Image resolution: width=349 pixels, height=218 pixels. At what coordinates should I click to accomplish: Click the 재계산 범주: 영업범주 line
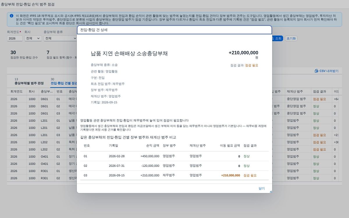(106, 96)
